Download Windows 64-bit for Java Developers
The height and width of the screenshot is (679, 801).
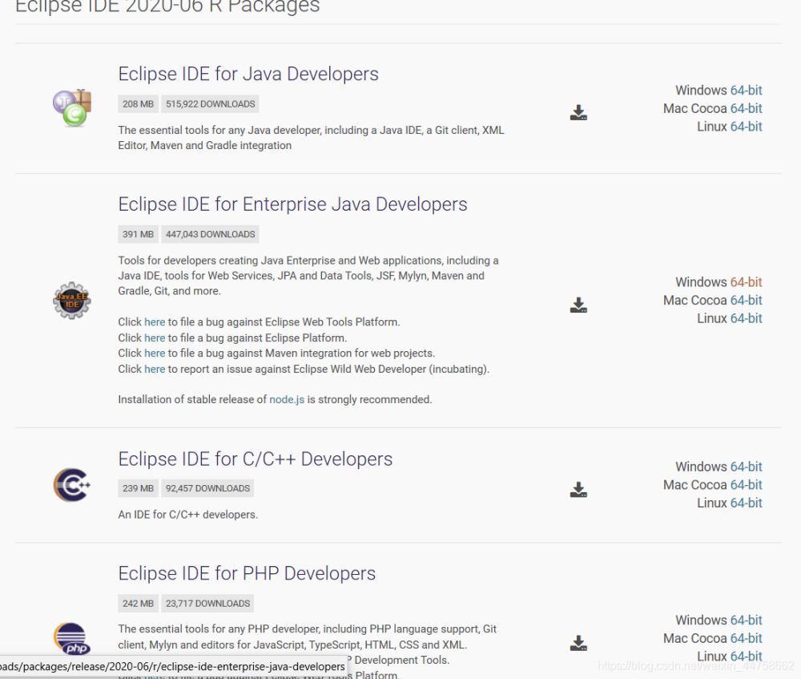(x=746, y=91)
